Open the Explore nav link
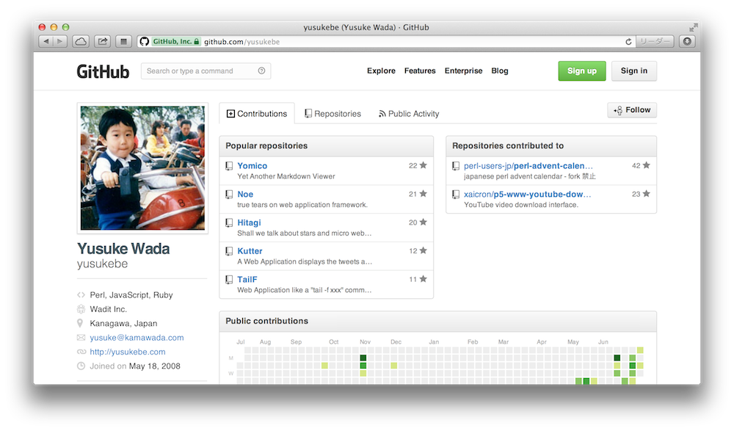The width and height of the screenshot is (734, 431). coord(381,70)
